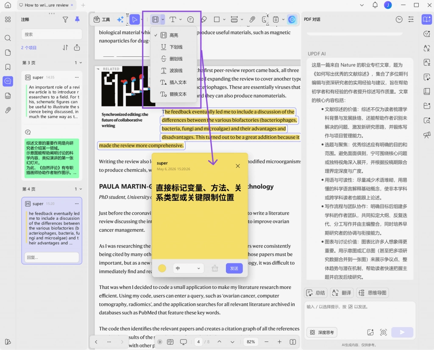Attach image icon in AI chat box
Viewport: 434px width, 350px height.
pos(370,332)
